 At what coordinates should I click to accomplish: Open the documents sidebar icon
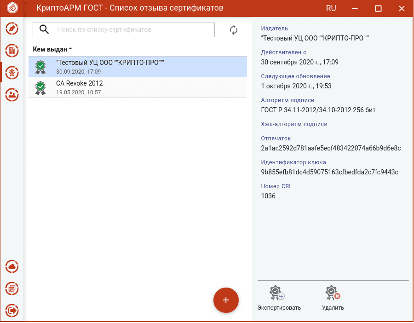tap(12, 51)
